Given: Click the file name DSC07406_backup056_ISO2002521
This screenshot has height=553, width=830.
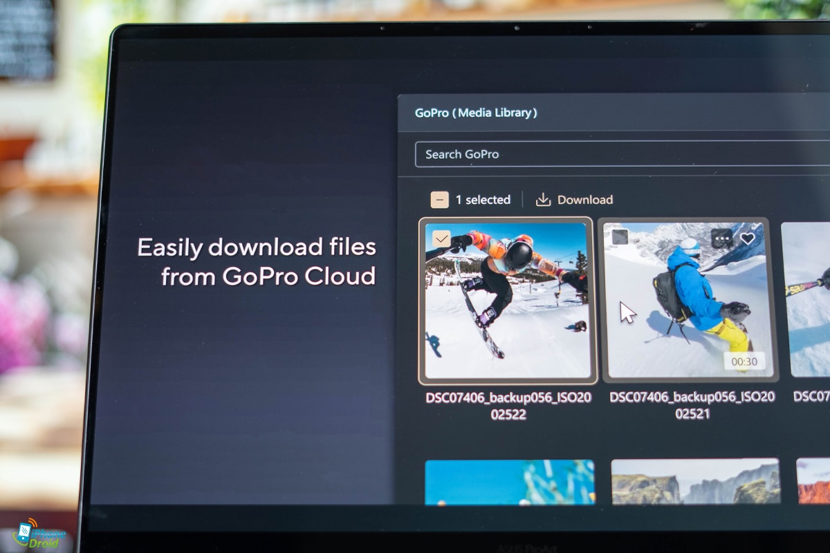Looking at the screenshot, I should pos(692,405).
